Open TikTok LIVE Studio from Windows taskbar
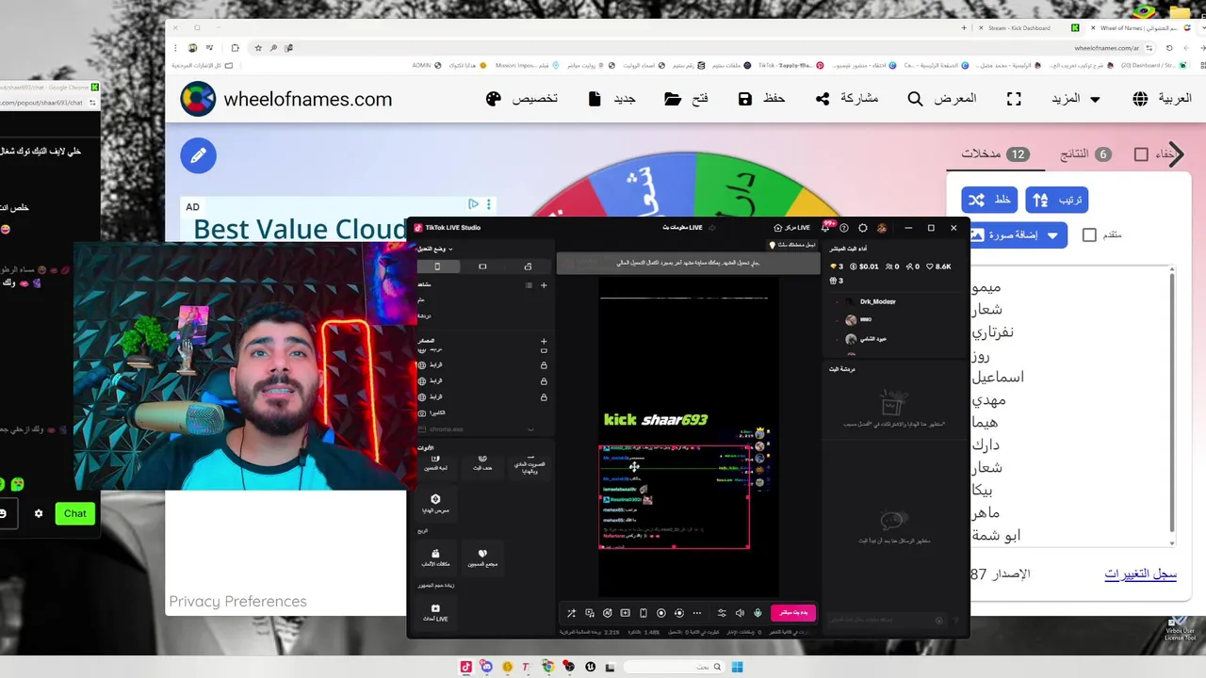This screenshot has height=678, width=1206. coord(465,667)
